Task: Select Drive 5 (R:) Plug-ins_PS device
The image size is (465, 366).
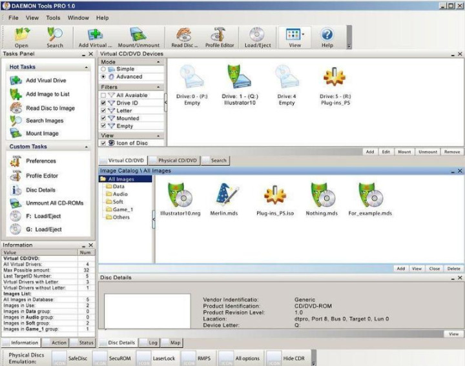Action: pyautogui.click(x=335, y=85)
